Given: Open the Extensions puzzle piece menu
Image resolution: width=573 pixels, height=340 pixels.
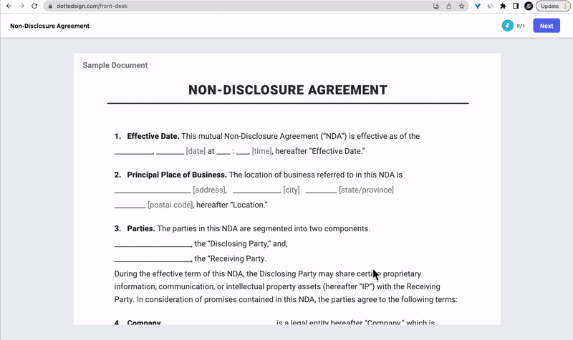Looking at the screenshot, I should (503, 6).
